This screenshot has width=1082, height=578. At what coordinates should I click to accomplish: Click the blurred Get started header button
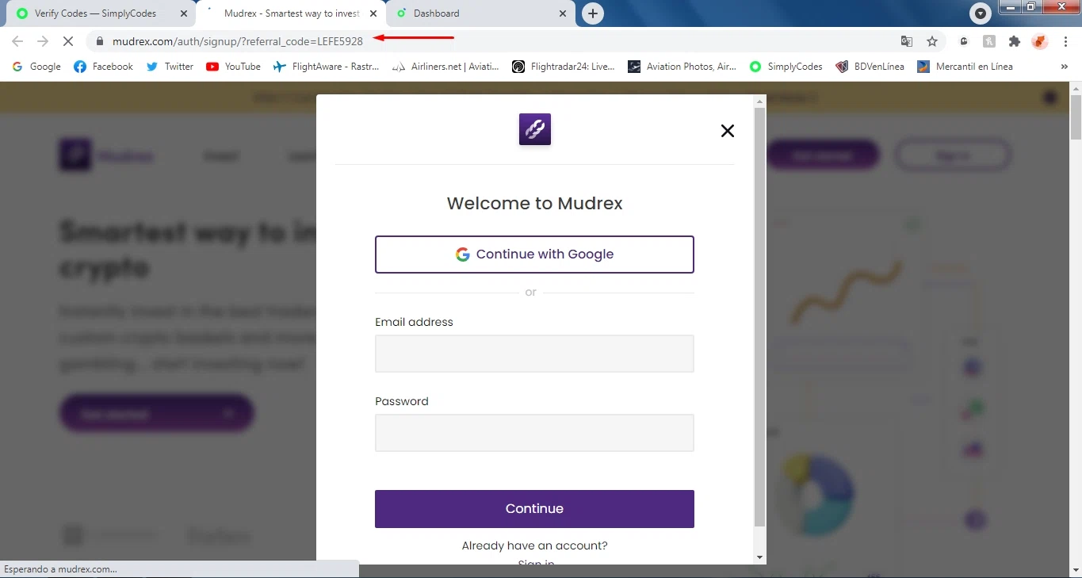tap(823, 155)
